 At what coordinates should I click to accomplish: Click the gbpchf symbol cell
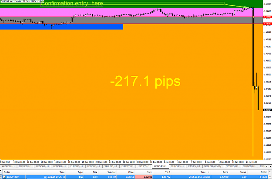[x=111, y=177]
